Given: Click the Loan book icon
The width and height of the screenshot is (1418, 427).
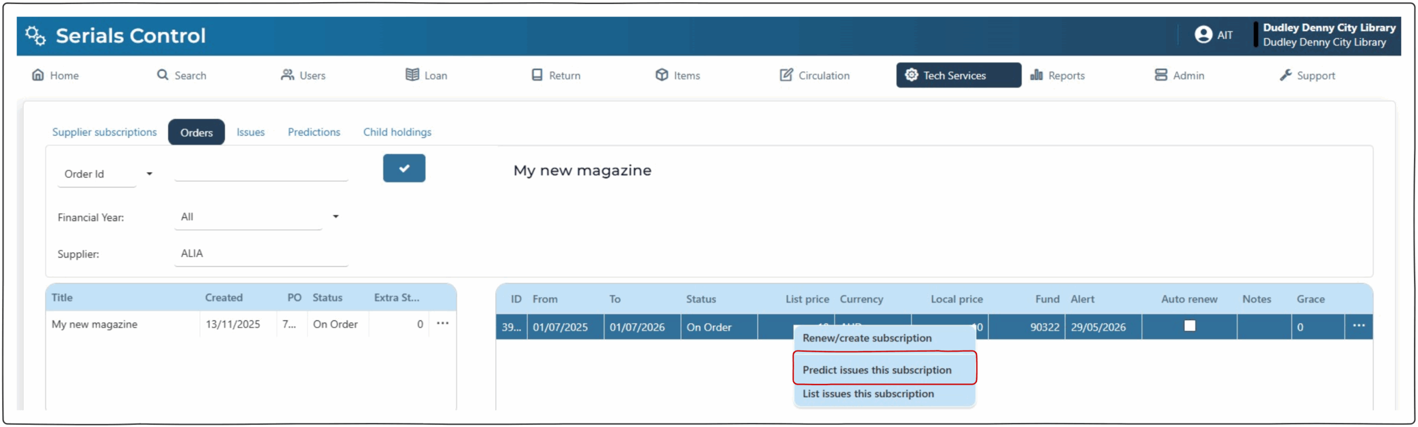Looking at the screenshot, I should point(412,75).
